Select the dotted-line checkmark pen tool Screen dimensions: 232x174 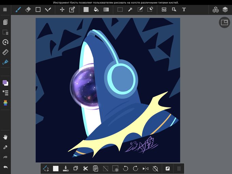[x=48, y=10]
